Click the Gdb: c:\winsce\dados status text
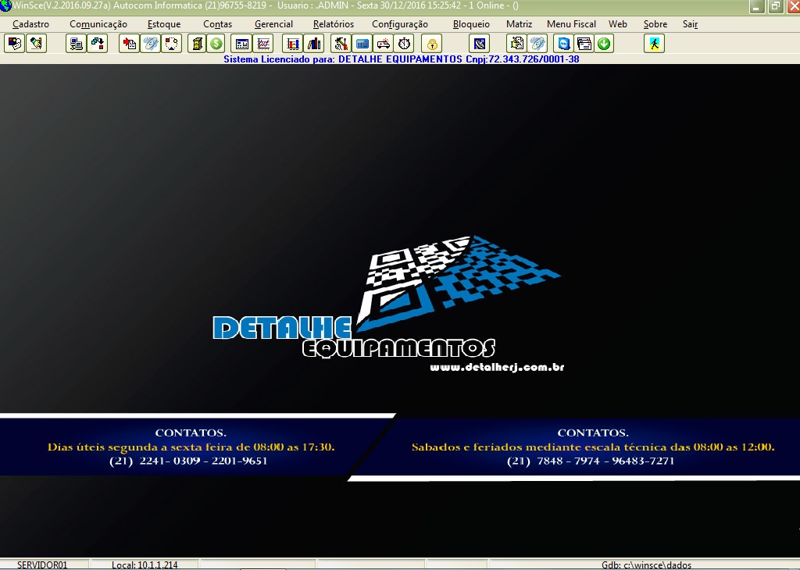The height and width of the screenshot is (570, 800). tap(646, 565)
